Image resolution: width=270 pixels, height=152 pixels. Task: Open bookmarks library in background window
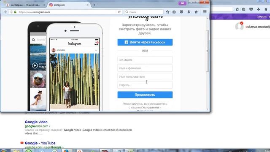tap(244, 9)
